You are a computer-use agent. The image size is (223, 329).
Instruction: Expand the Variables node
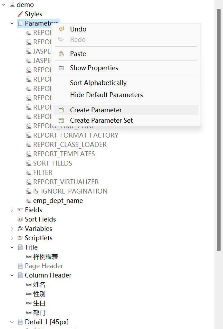coord(12,229)
